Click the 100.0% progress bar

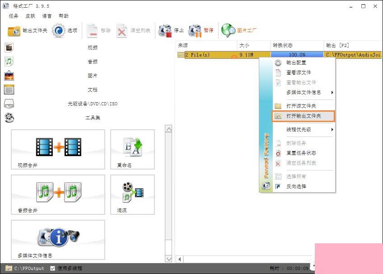click(297, 55)
